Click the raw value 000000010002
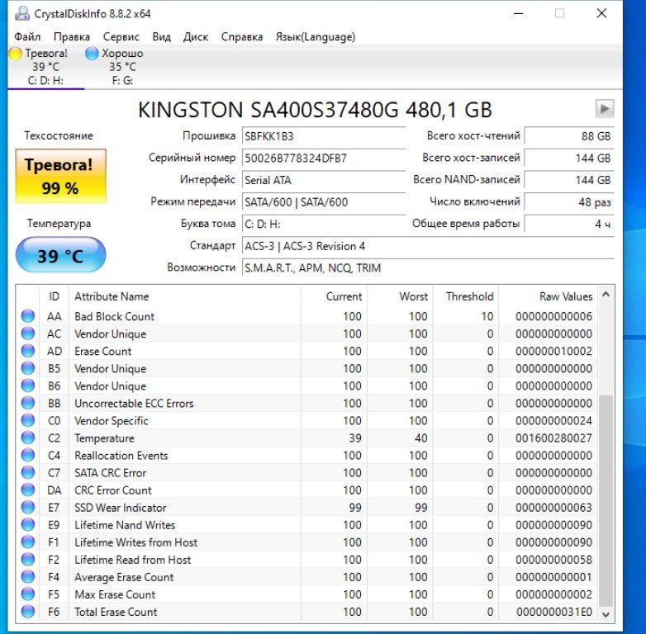 tap(553, 351)
